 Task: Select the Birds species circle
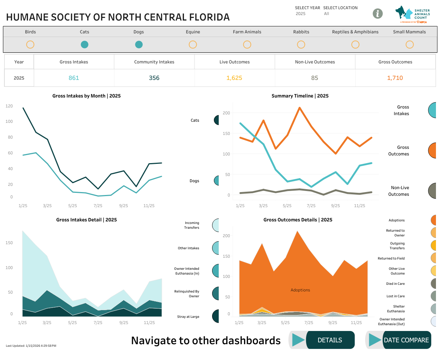click(x=30, y=45)
